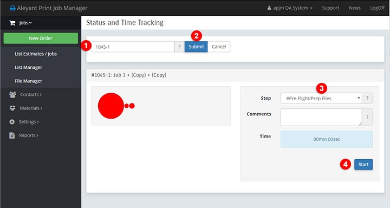Open List Estimates / Jobs
The width and height of the screenshot is (390, 208).
(x=36, y=54)
